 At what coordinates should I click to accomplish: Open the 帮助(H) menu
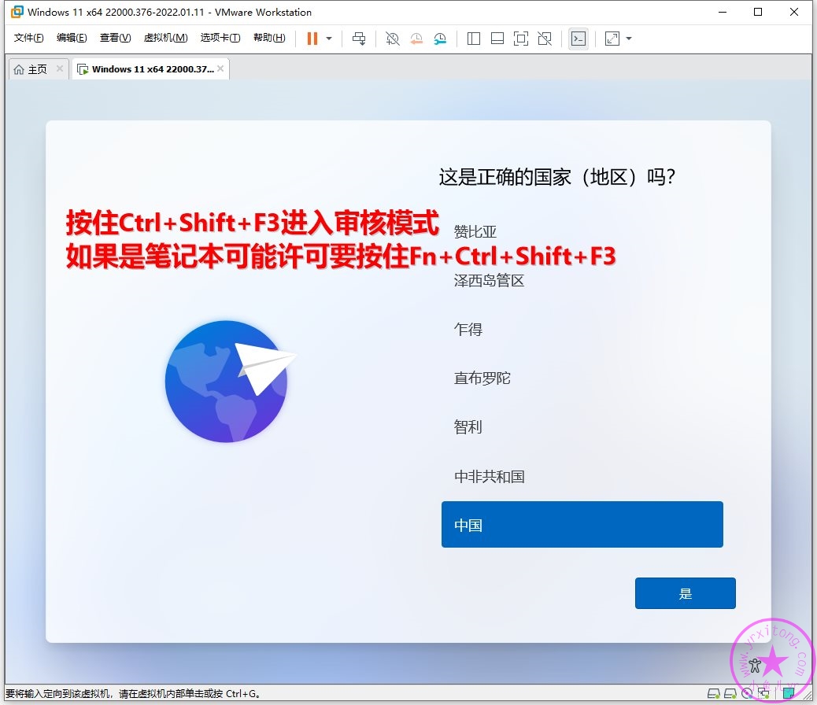269,38
